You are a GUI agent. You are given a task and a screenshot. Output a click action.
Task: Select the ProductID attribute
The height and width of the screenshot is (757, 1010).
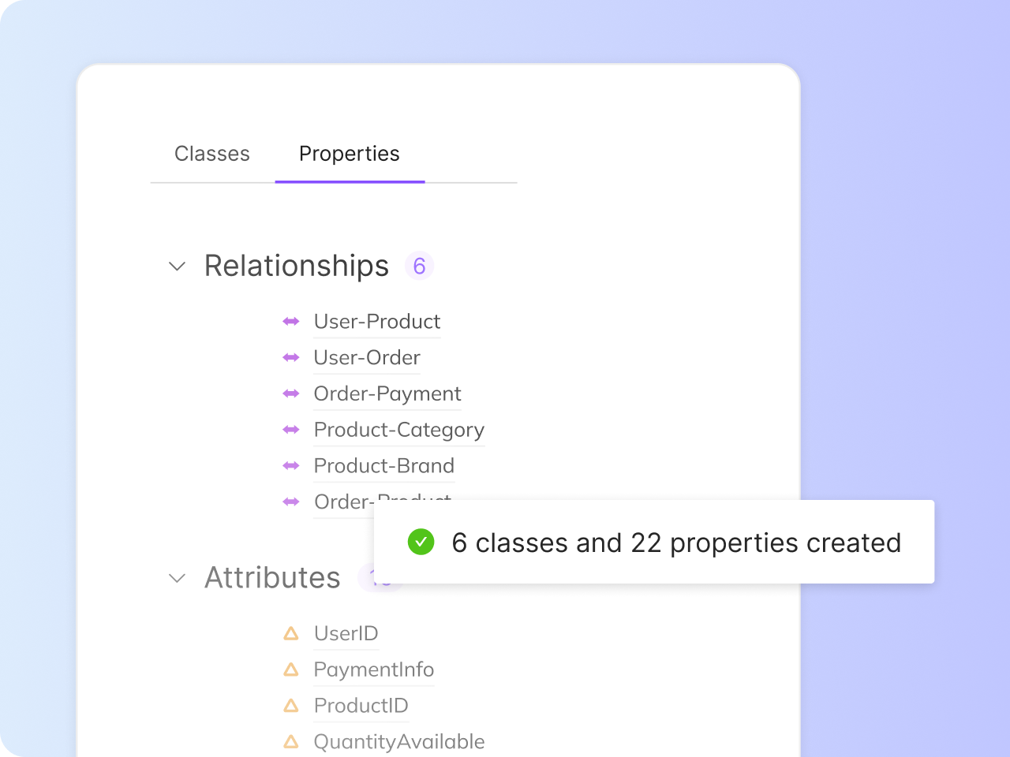(x=361, y=706)
